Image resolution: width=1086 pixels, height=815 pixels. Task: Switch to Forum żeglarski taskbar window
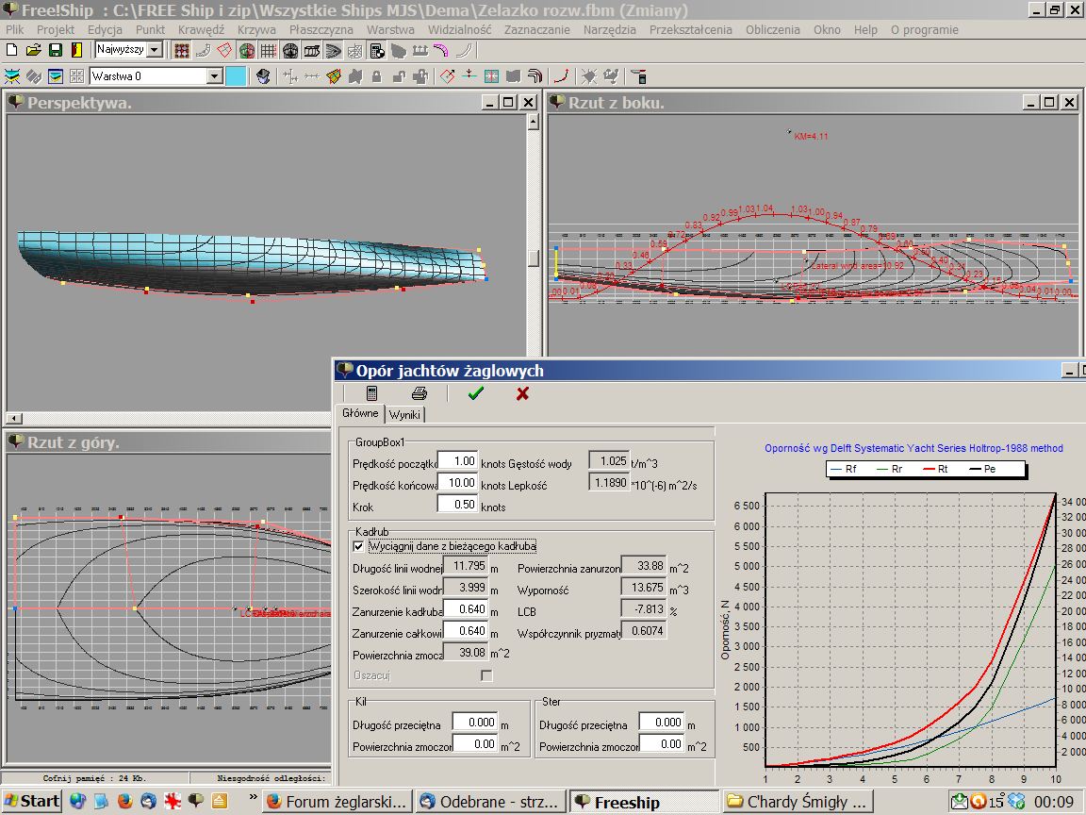point(337,802)
